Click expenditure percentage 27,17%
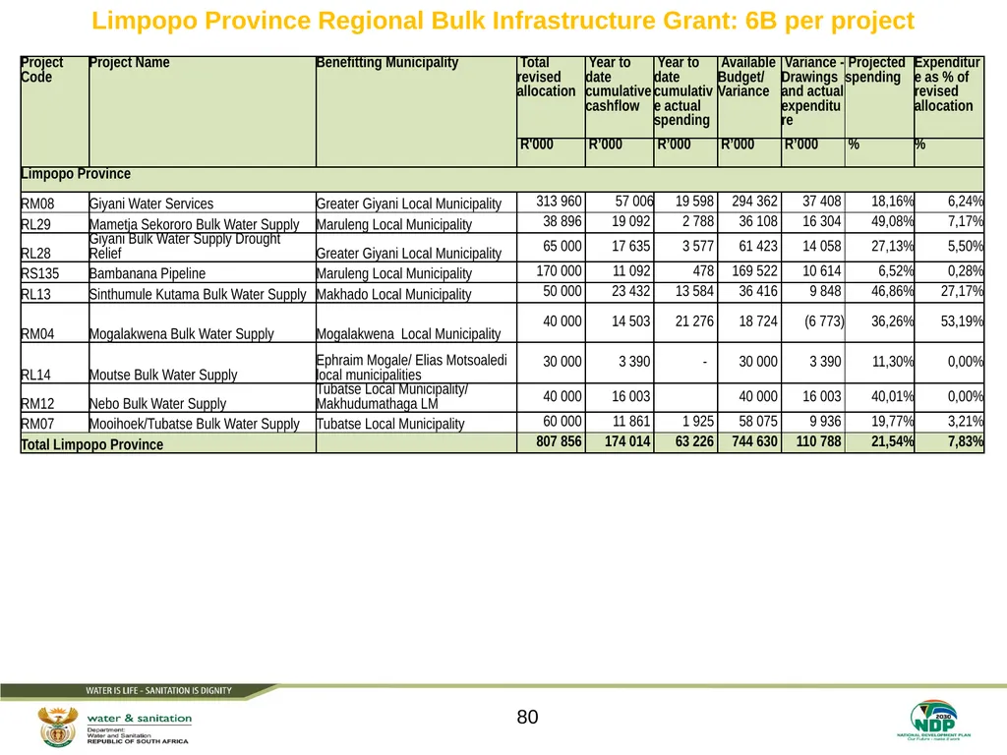The height and width of the screenshot is (755, 1007). tap(962, 291)
